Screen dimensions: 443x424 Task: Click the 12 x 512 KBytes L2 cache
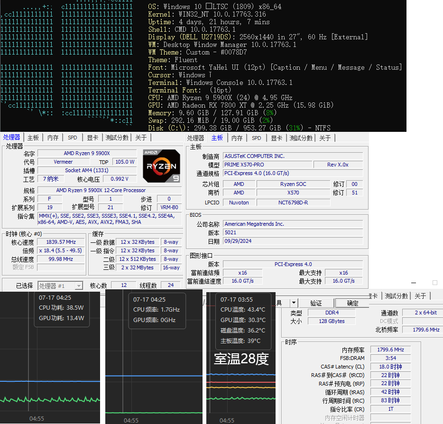(137, 259)
